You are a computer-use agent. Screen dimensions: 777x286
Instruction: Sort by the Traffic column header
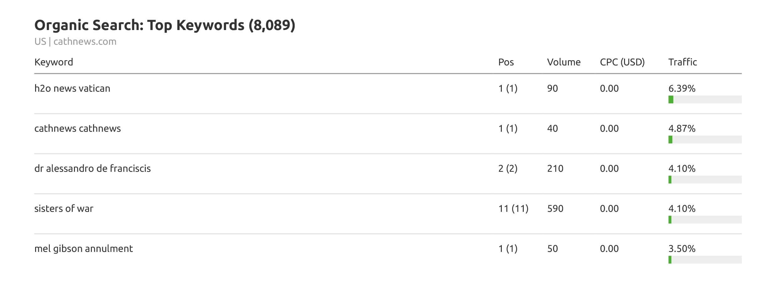point(682,62)
